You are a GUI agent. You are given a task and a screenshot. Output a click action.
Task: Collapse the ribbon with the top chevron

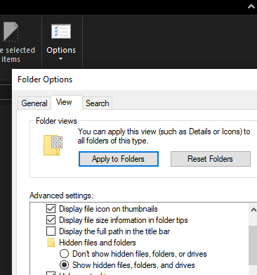coord(251,6)
